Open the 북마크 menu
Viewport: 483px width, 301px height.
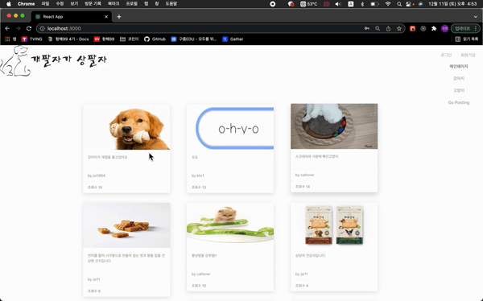pyautogui.click(x=114, y=4)
